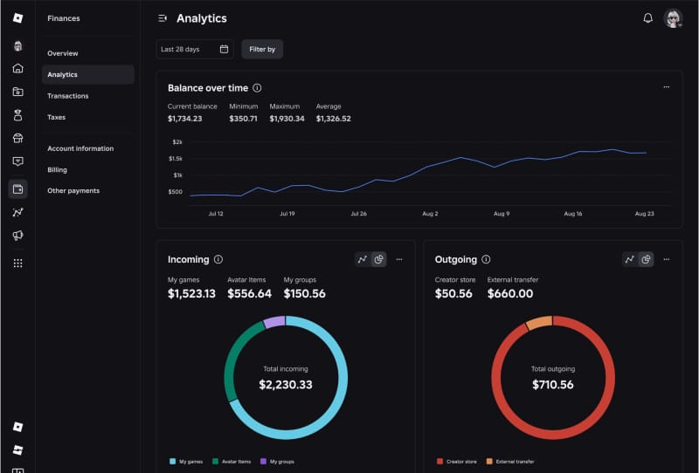
Task: Click the My groups amount $150.56
Action: pos(304,293)
